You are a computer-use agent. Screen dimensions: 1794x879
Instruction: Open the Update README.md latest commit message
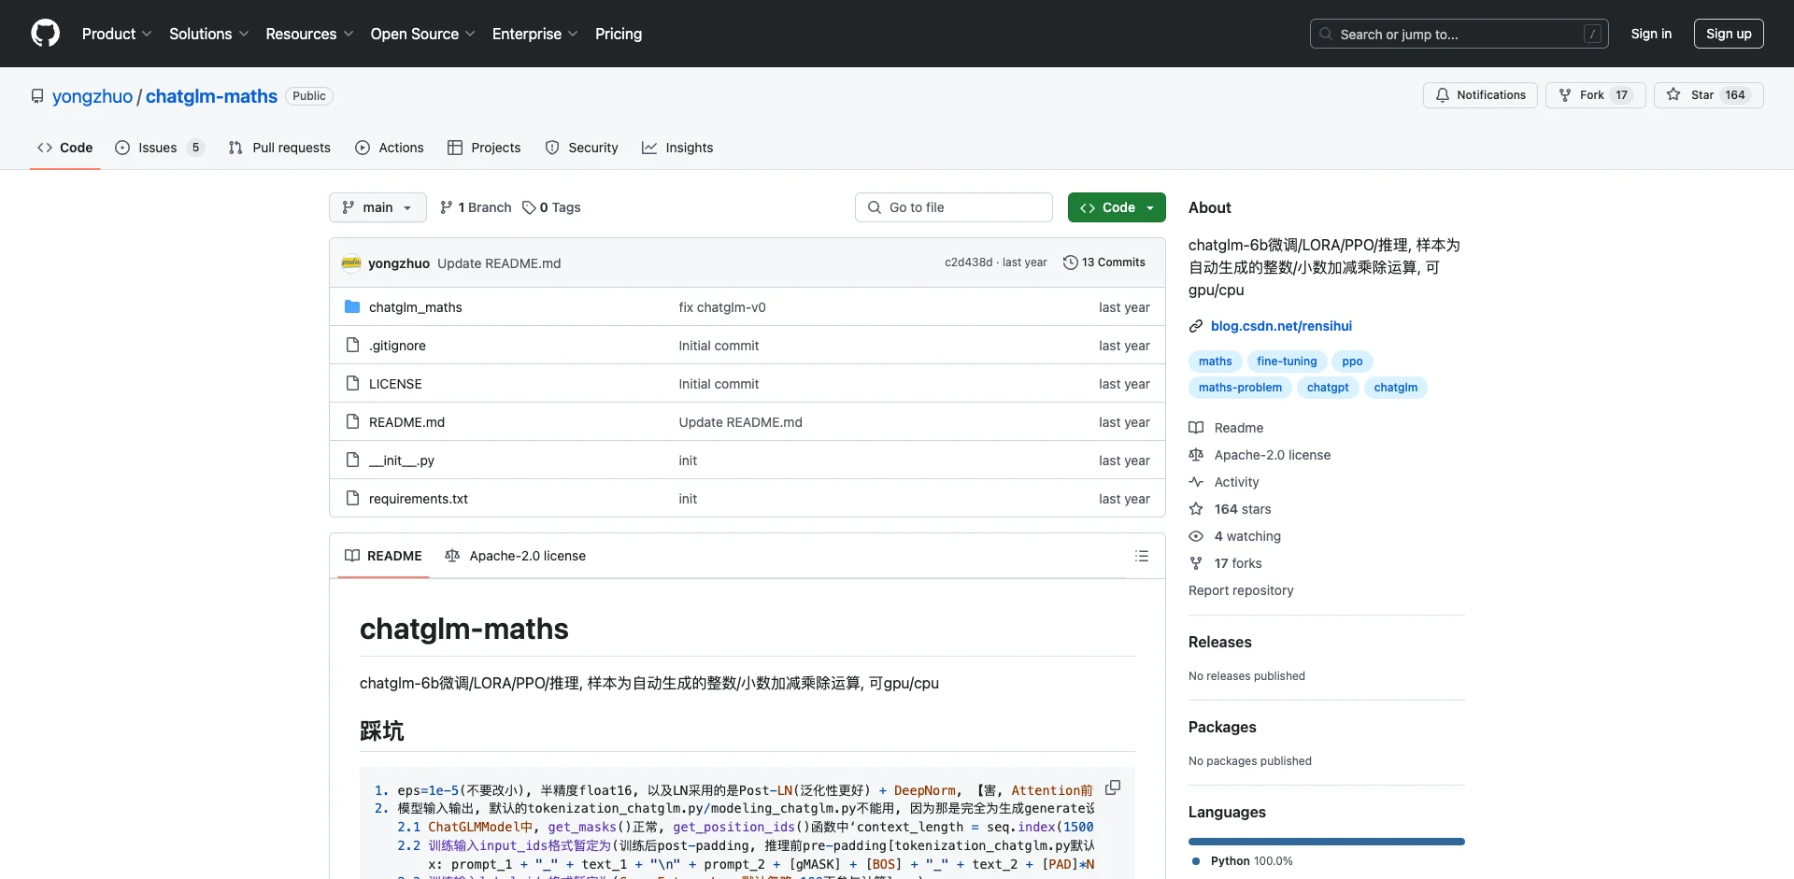pyautogui.click(x=499, y=263)
